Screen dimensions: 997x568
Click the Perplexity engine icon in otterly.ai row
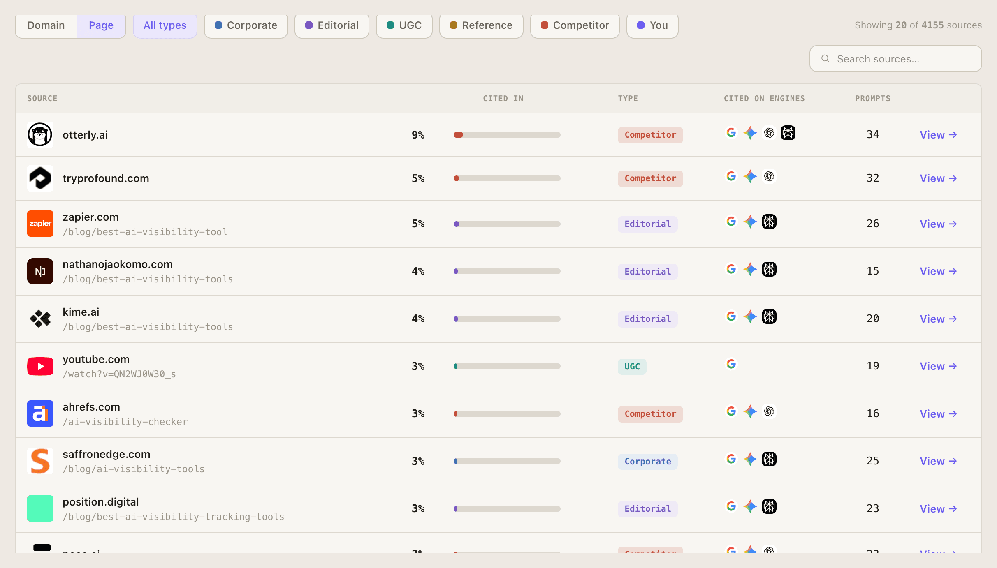tap(788, 133)
